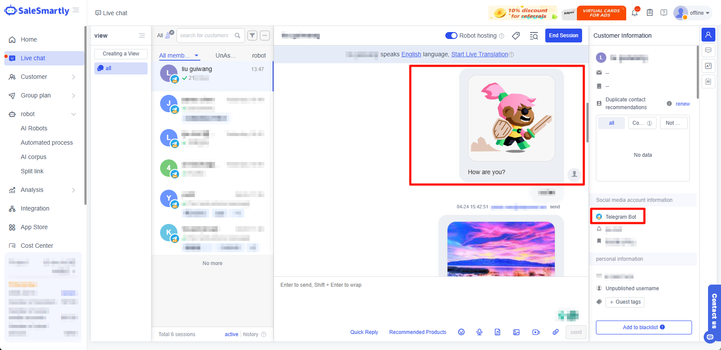Open the sunset image in chat
Screen dimensions: 721x350
(x=501, y=249)
